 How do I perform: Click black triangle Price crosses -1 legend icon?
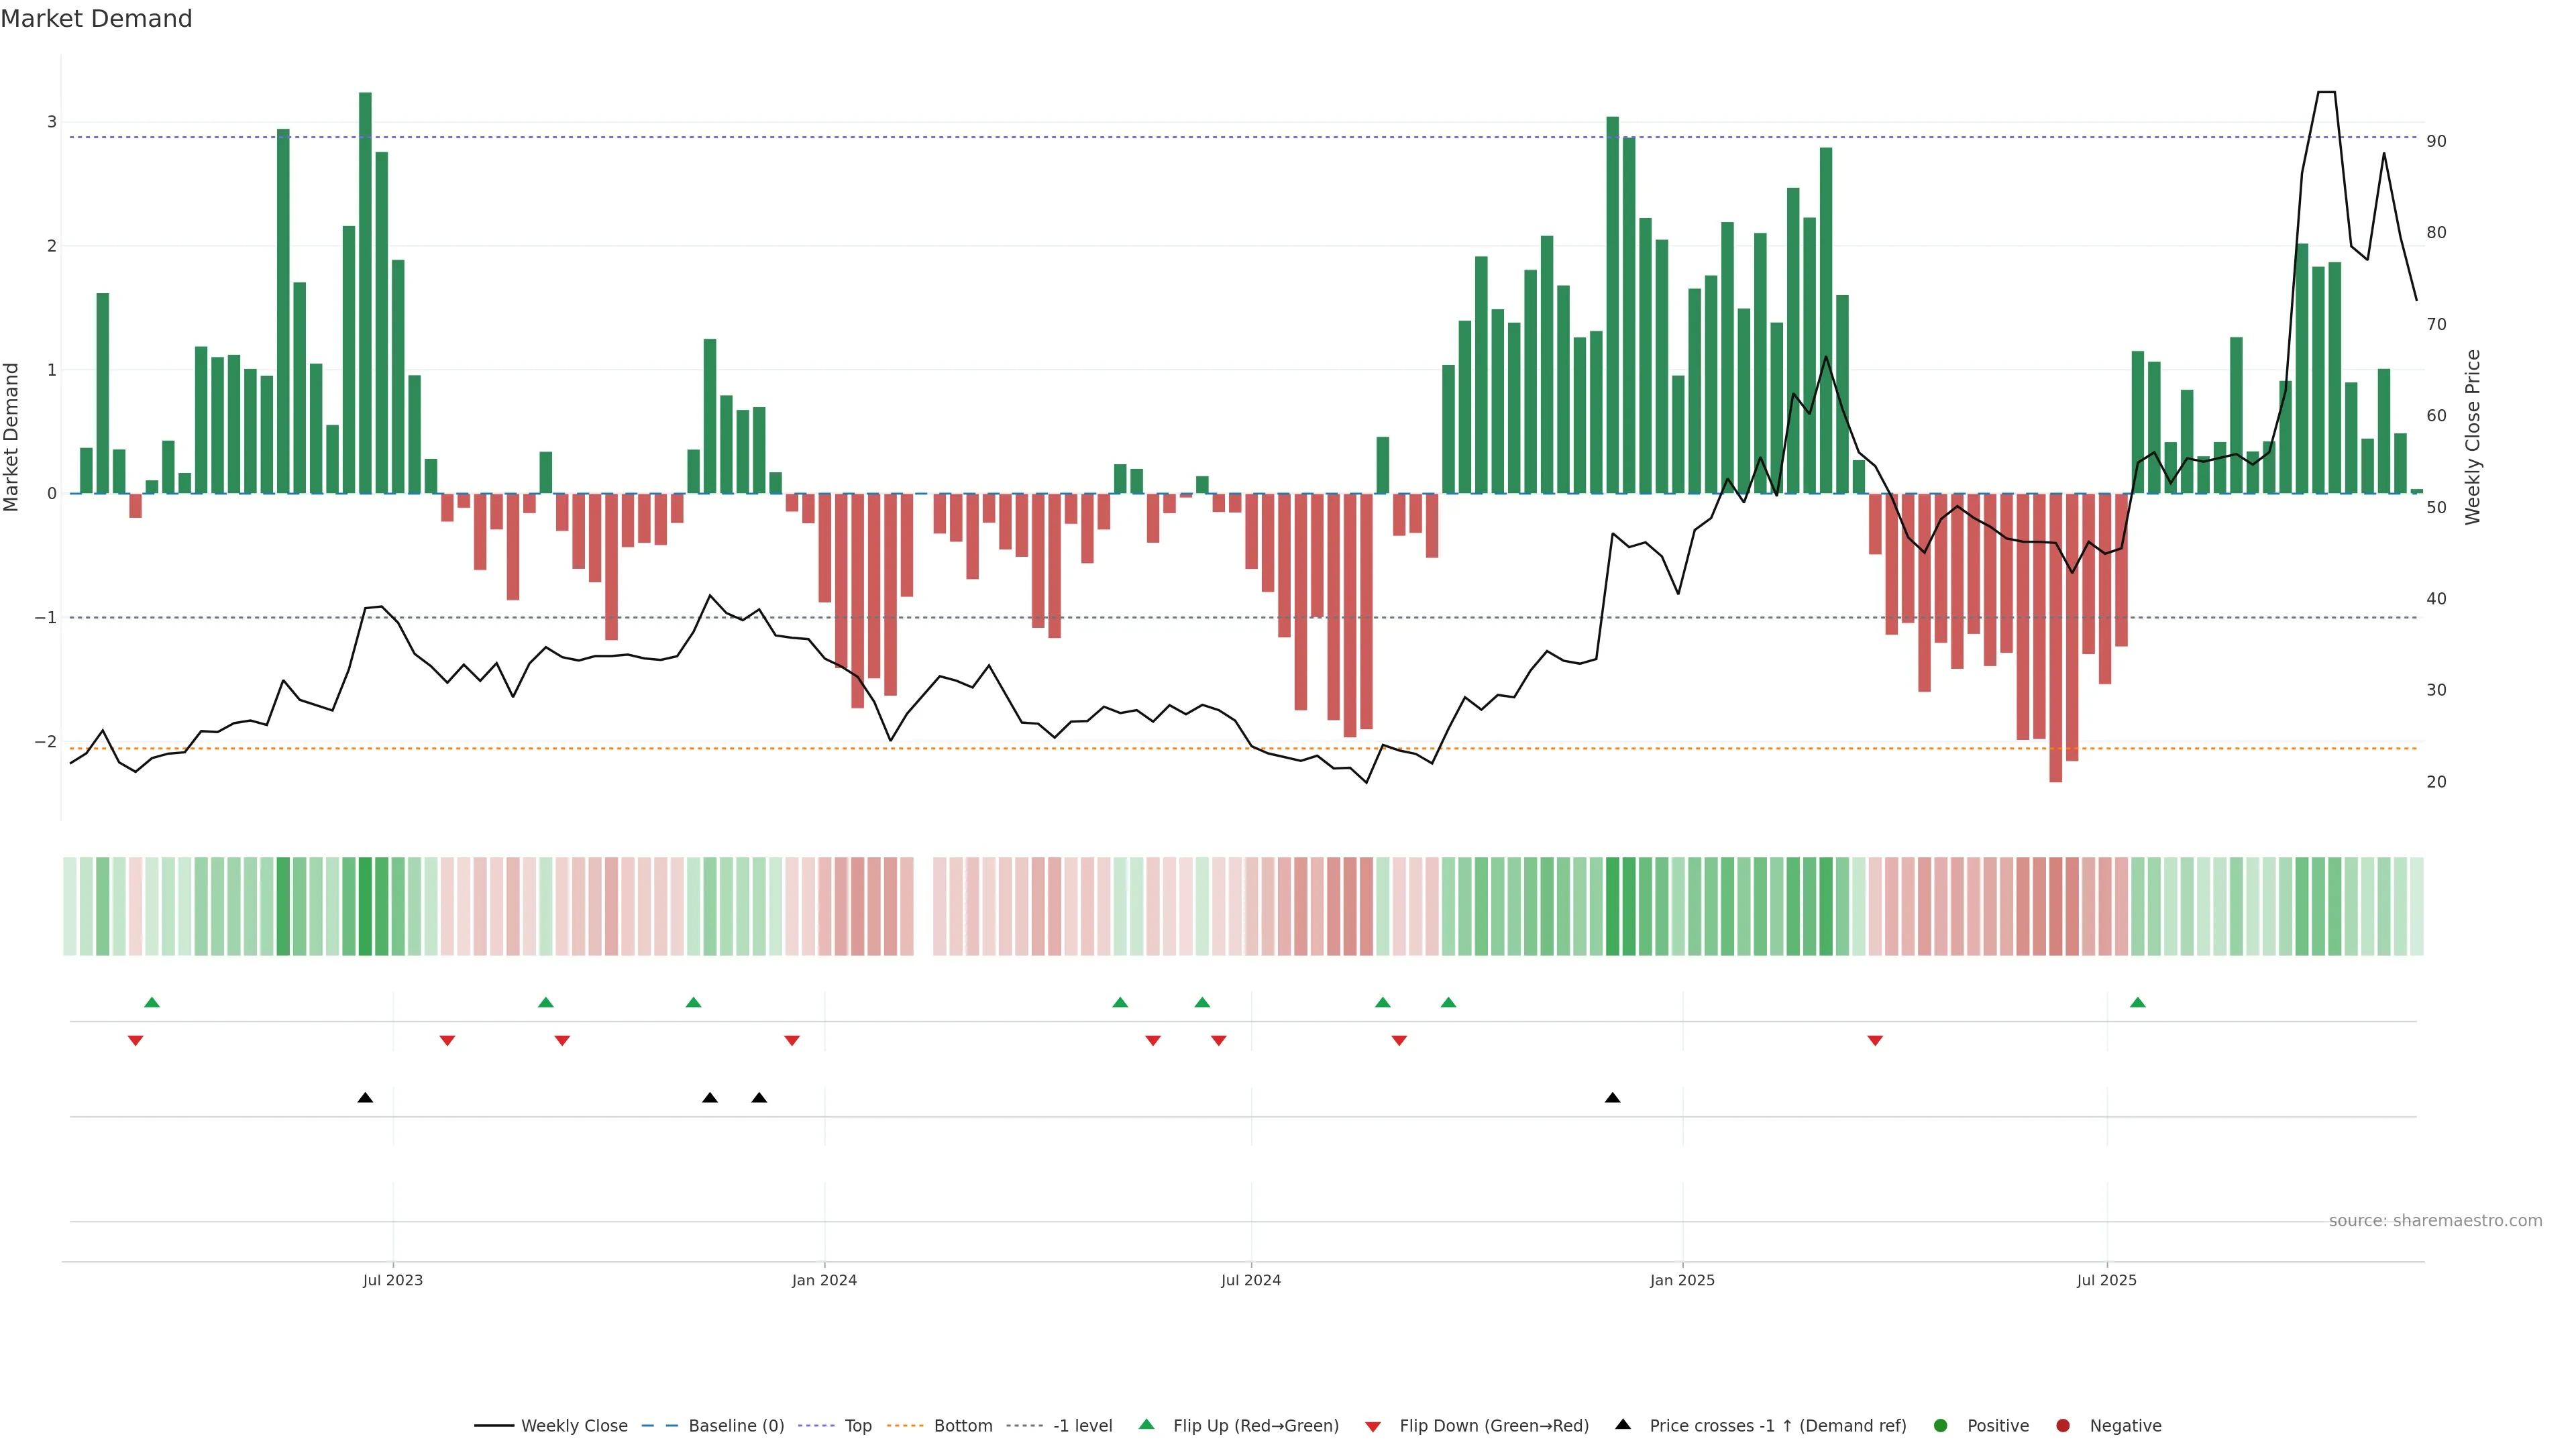pyautogui.click(x=1623, y=1425)
